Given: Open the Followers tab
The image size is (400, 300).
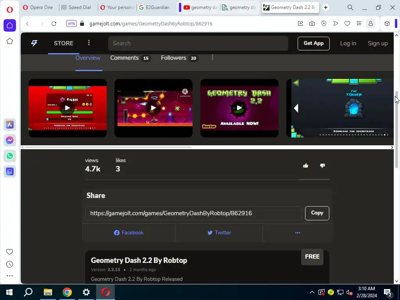Looking at the screenshot, I should [x=179, y=58].
